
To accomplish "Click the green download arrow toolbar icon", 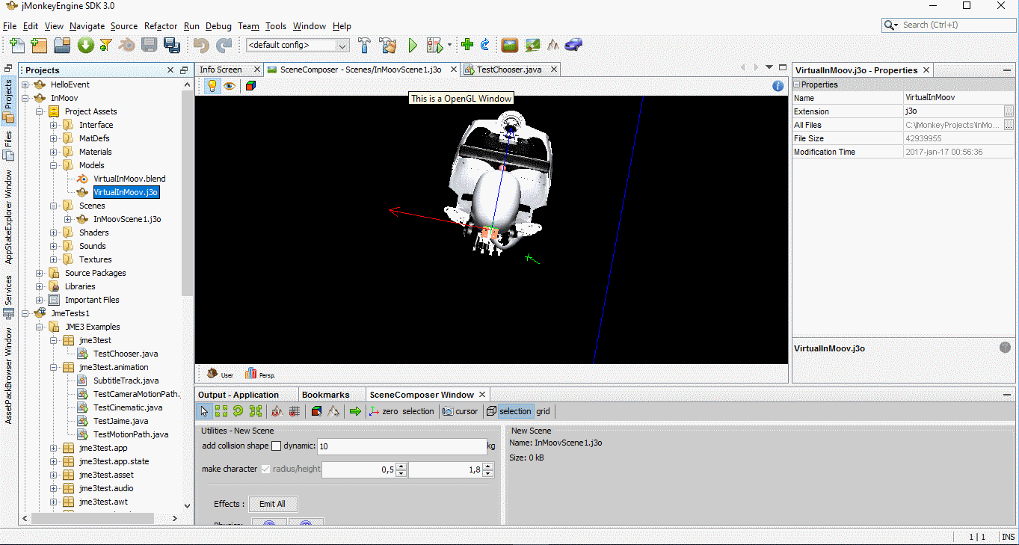I will pos(86,45).
